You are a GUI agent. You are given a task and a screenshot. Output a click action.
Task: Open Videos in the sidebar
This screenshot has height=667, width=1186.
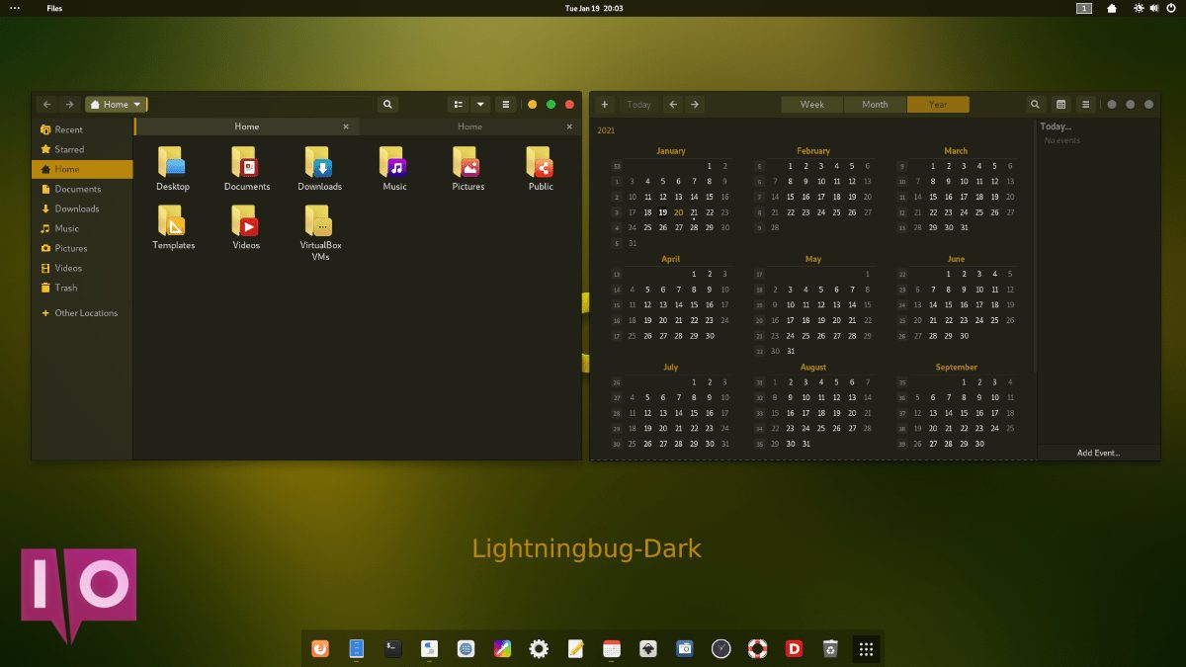(x=82, y=268)
